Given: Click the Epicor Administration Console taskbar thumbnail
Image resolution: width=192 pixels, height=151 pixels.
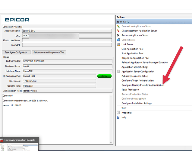Looking at the screenshot, I should point(20,144).
